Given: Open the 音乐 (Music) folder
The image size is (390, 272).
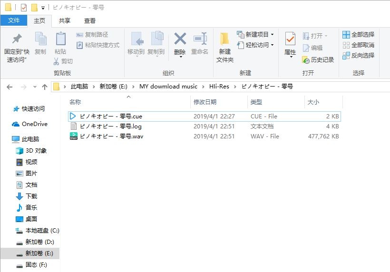Looking at the screenshot, I should click(27, 208).
